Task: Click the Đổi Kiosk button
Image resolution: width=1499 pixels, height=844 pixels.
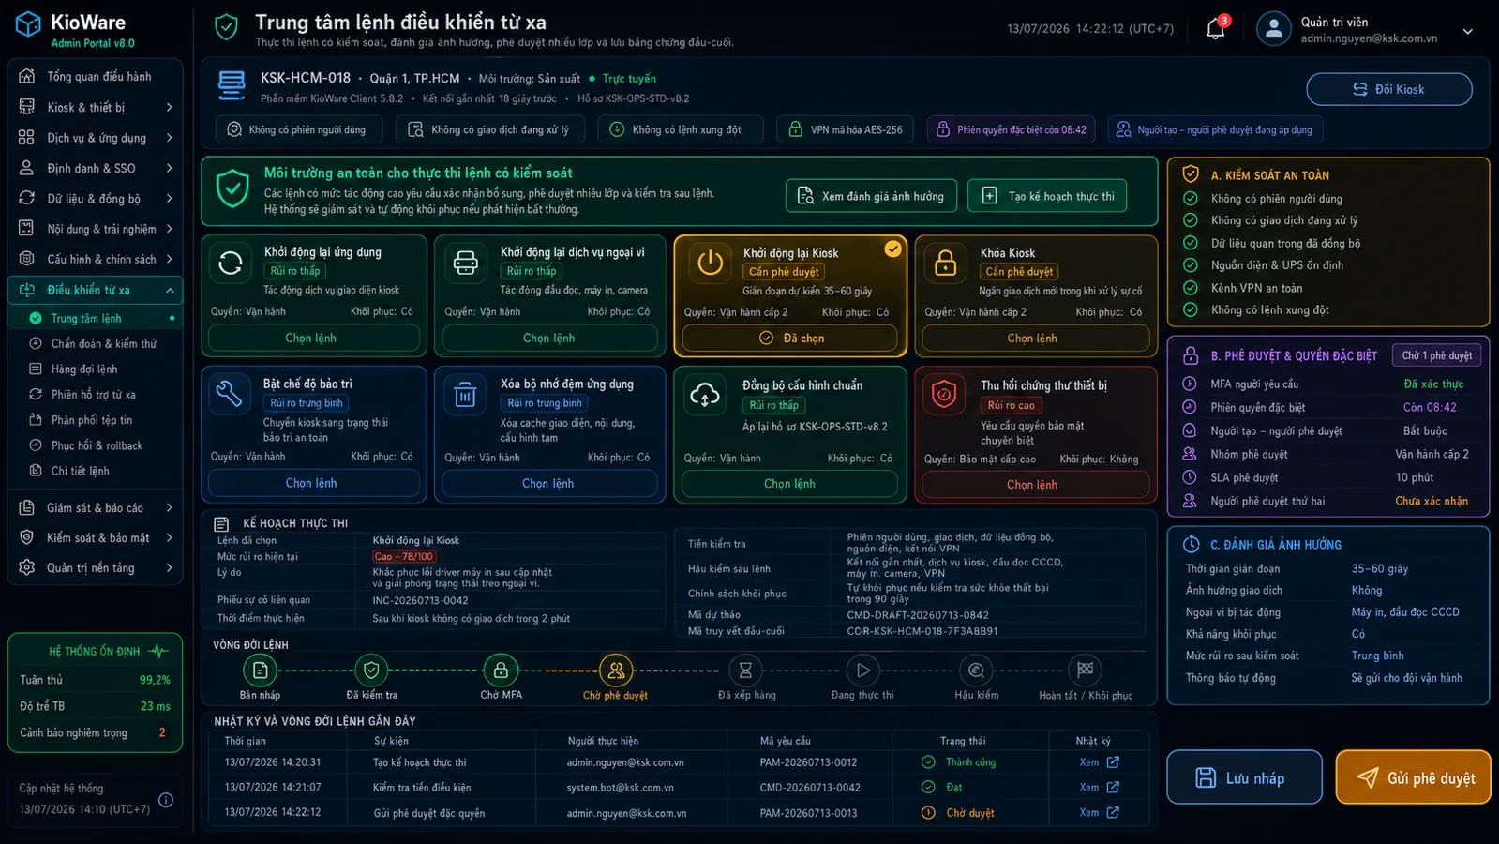Action: tap(1389, 89)
